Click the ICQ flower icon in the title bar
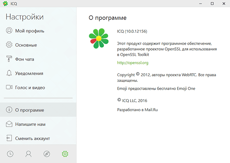 pos(5,3)
